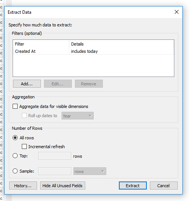This screenshot has height=201, width=190.
Task: Select the Sample radio button
Action: [x=15, y=171]
